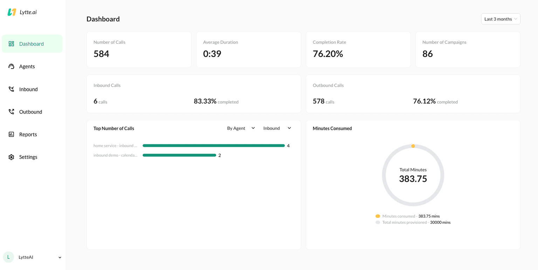Click the gray Total minutes provisioned swatch
The height and width of the screenshot is (270, 538).
[x=378, y=222]
